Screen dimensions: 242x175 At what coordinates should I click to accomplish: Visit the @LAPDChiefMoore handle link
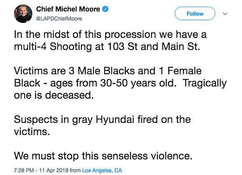[x=59, y=19]
